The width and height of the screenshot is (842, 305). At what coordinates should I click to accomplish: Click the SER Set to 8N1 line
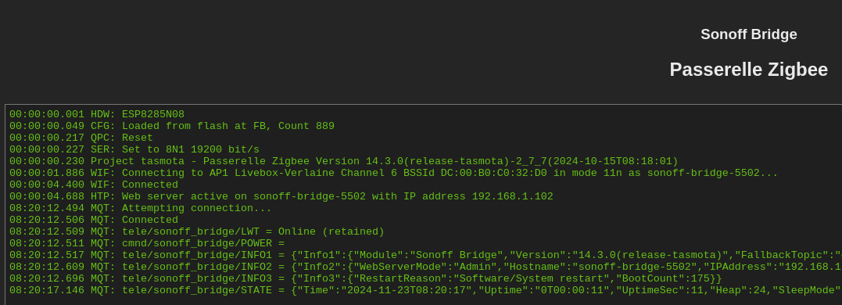click(x=134, y=150)
